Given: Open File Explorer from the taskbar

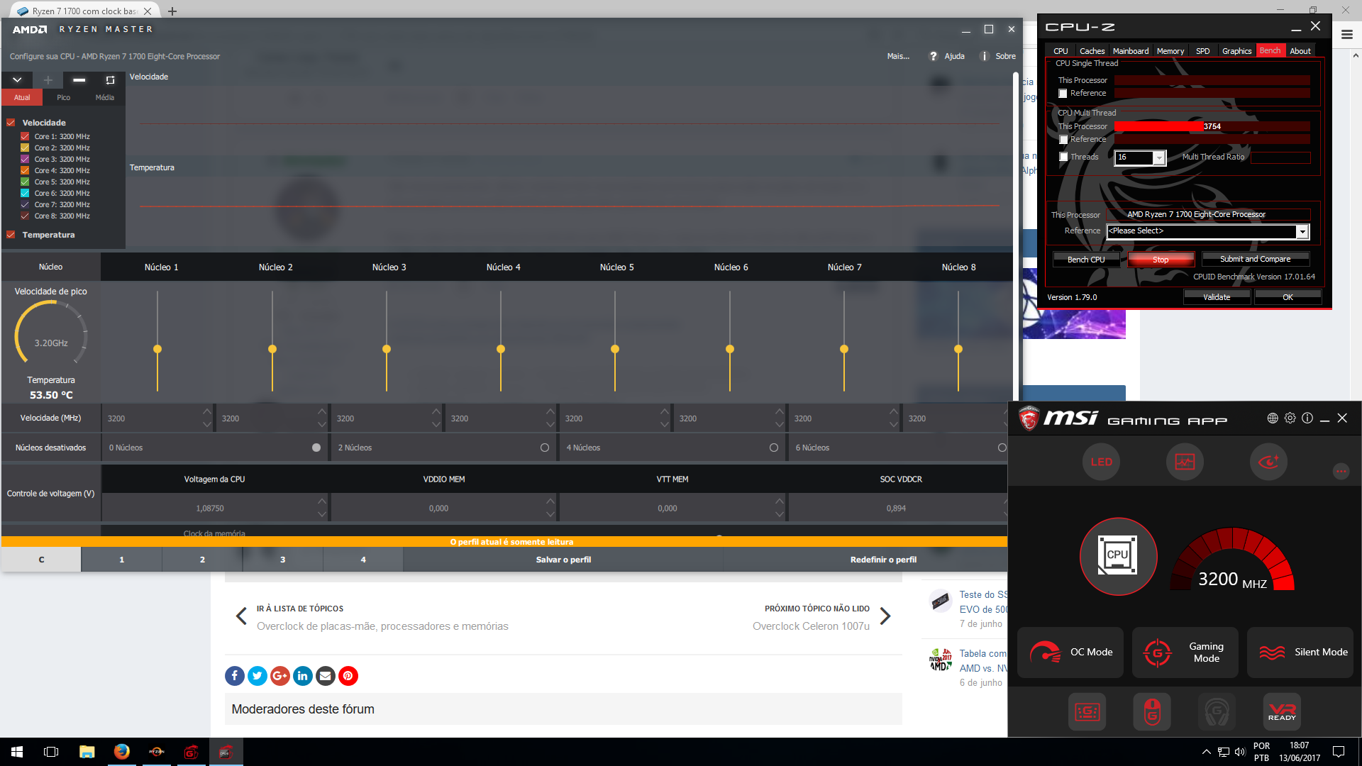Looking at the screenshot, I should 87,752.
